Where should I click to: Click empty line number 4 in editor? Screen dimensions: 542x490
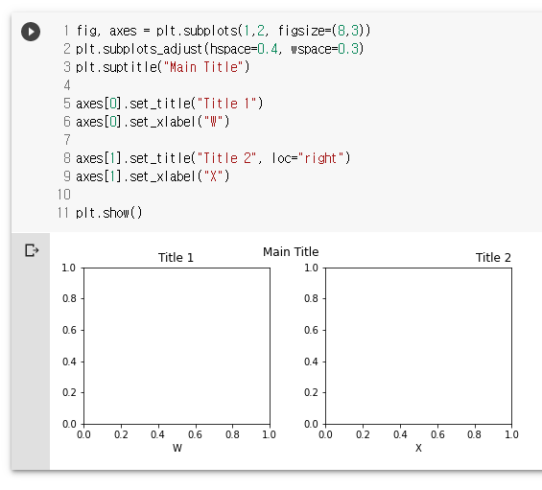[x=67, y=85]
